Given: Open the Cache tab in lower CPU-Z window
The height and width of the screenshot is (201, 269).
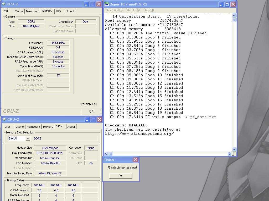Looking at the screenshot, I should point(19,127).
